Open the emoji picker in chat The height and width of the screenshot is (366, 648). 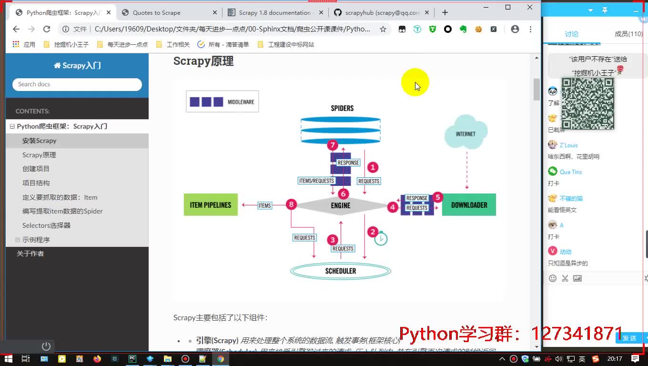point(553,278)
